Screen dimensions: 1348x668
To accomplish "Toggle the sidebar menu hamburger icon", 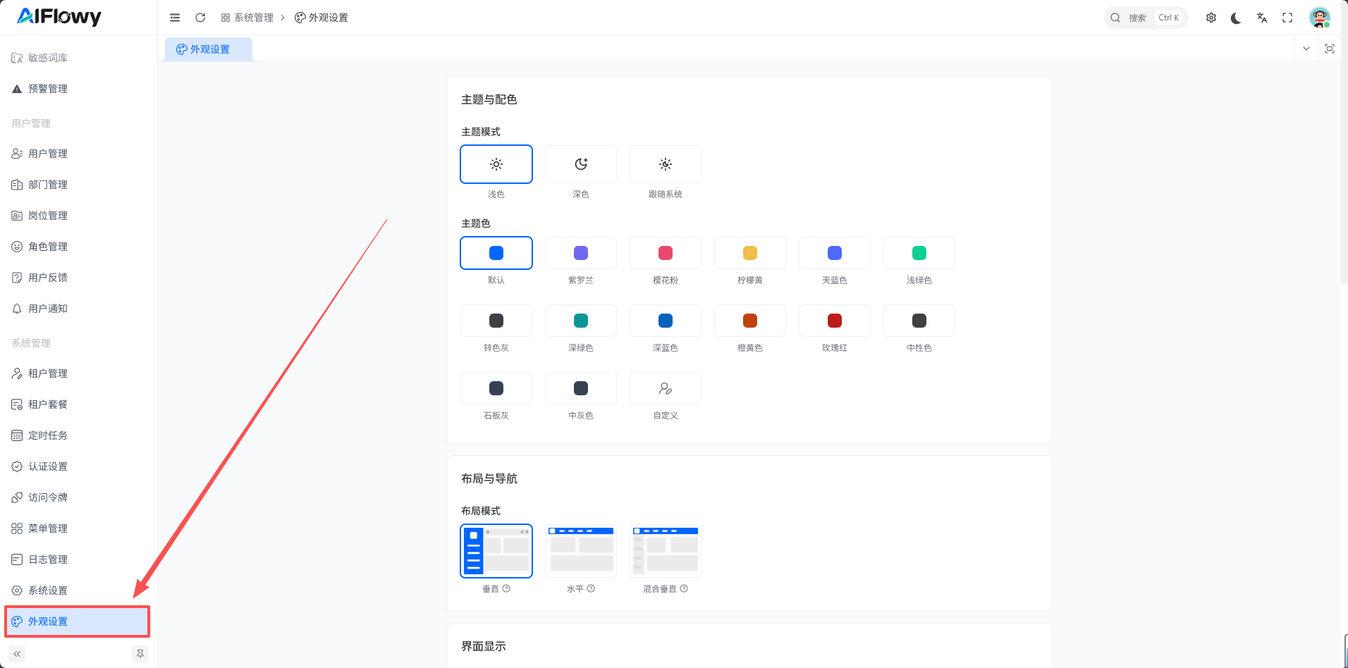I will click(x=175, y=18).
